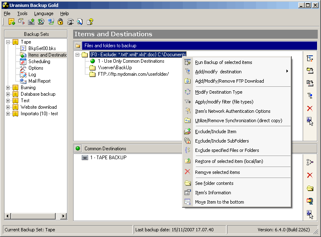Choose Remove selected items
This screenshot has width=321, height=237.
237,172
